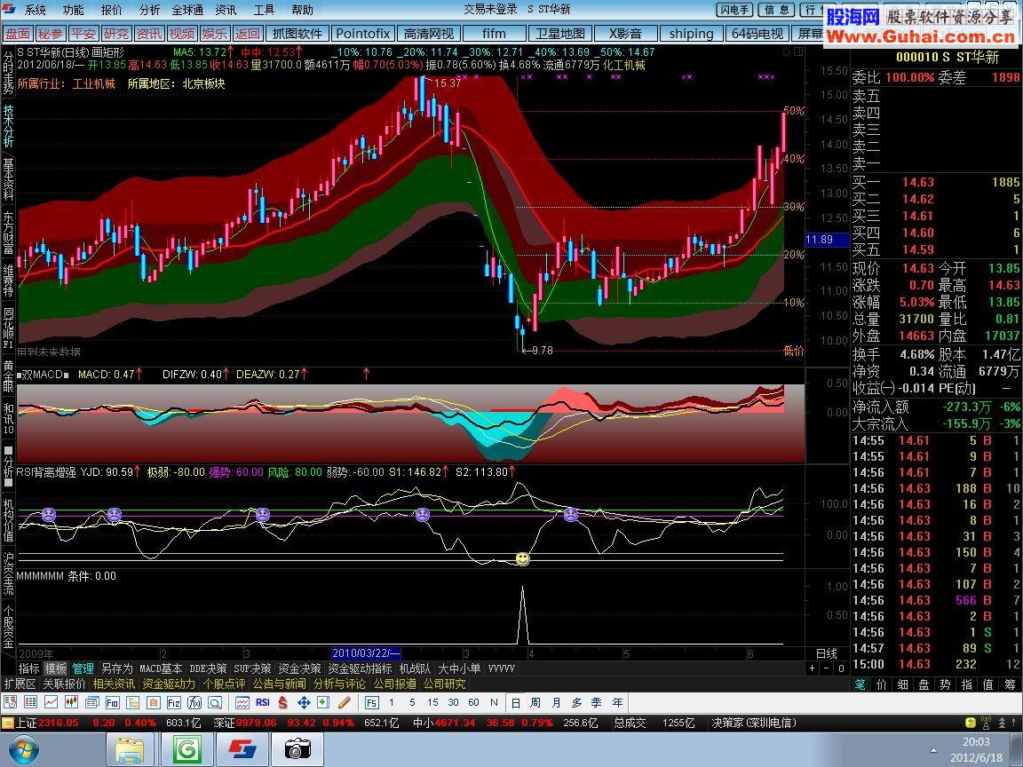
Task: Open the 基本资料 sidebar tab
Action: [8, 178]
